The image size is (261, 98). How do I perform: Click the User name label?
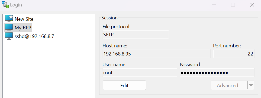tap(115, 65)
